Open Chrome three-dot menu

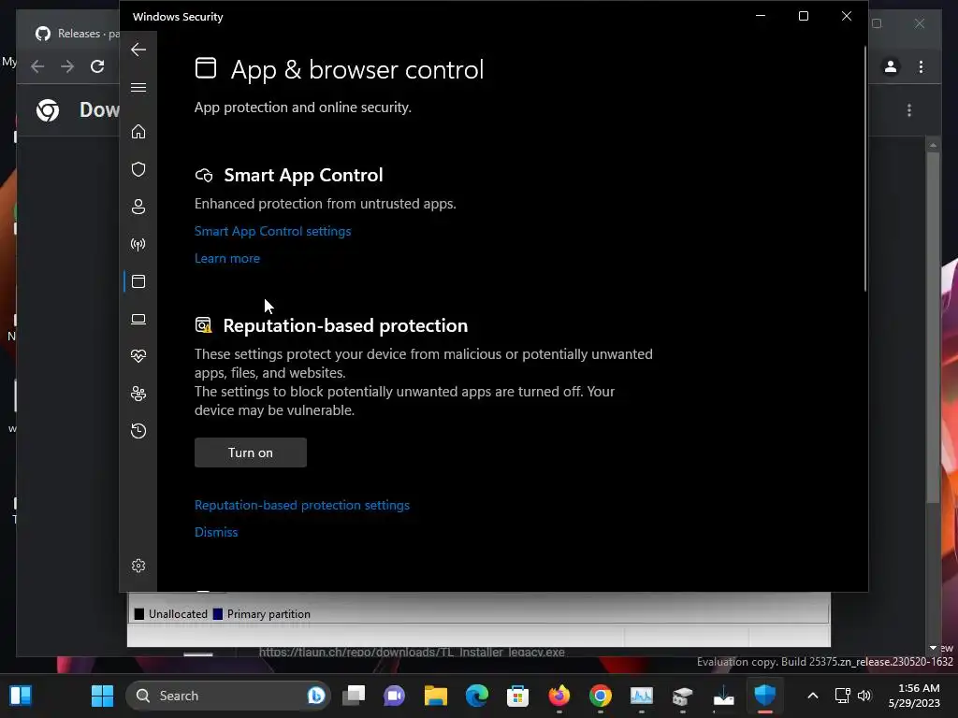(x=921, y=66)
